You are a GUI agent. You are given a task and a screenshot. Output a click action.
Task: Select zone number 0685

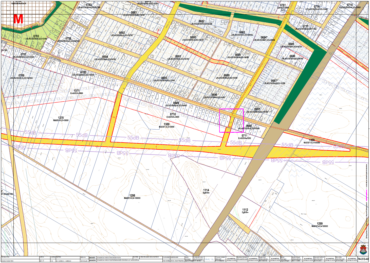(291, 44)
